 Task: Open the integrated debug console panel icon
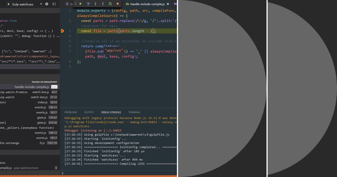[54, 4]
